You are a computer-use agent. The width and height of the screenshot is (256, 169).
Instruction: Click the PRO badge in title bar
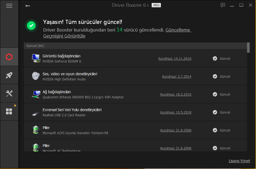tap(156, 5)
